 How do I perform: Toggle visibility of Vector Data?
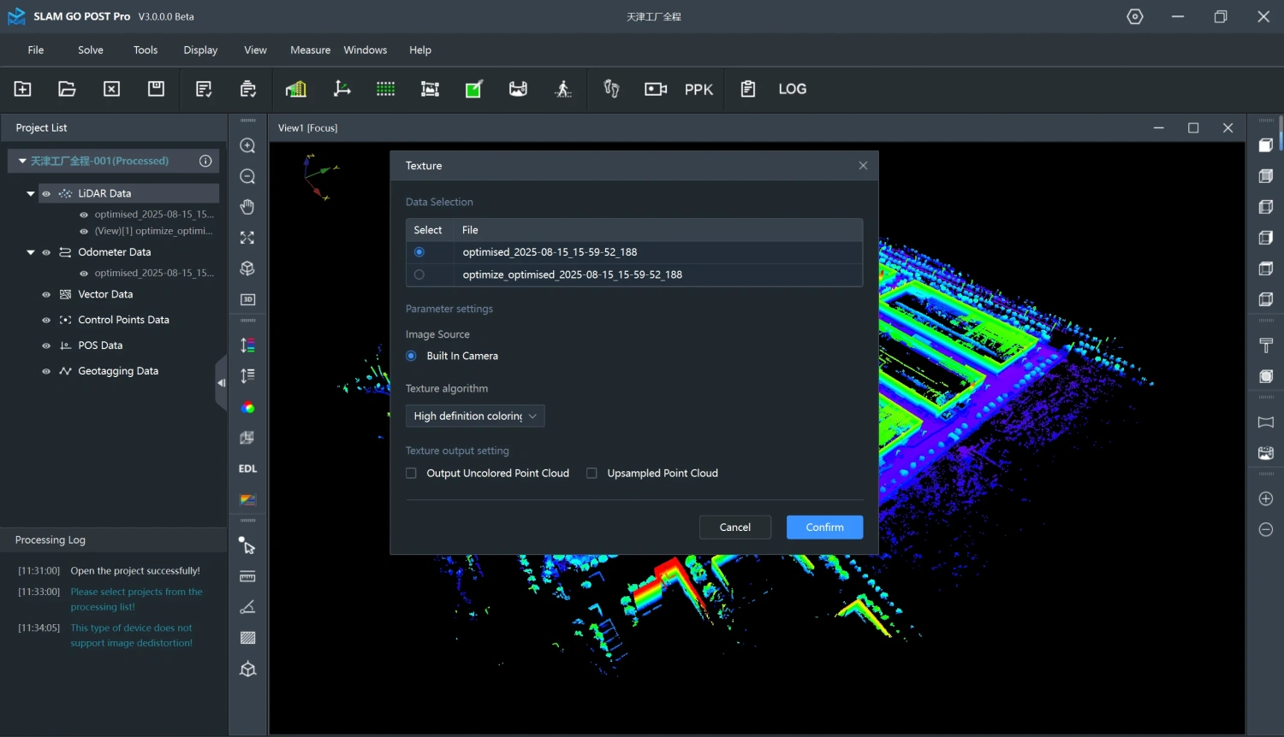click(46, 294)
